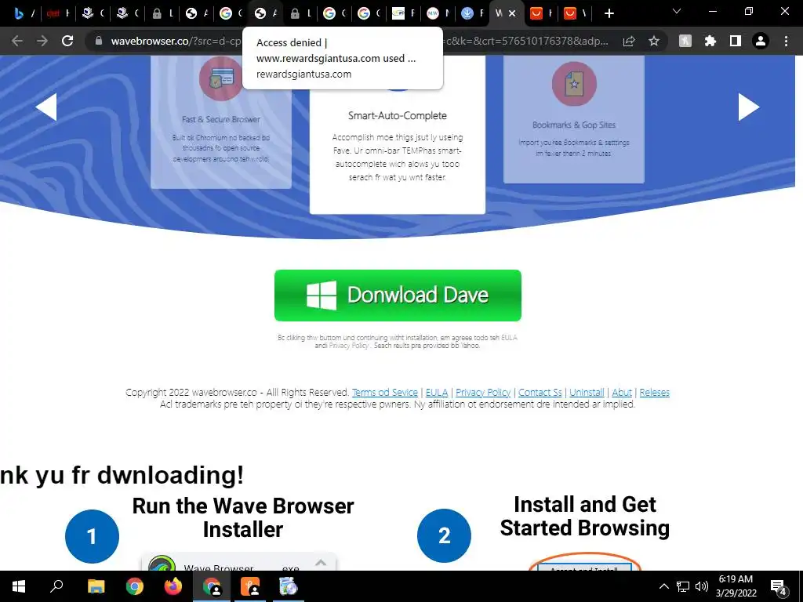Expand the tab search chevron

[677, 11]
